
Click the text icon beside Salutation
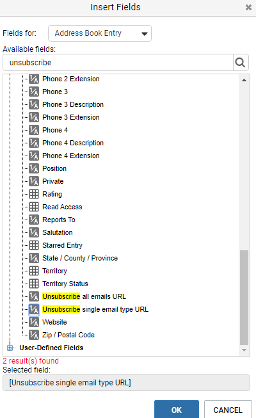pos(34,232)
